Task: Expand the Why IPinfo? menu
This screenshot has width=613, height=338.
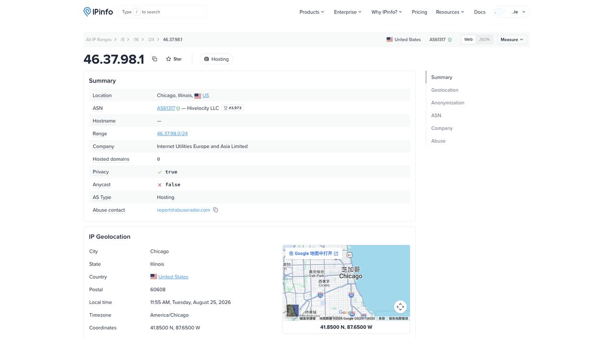Action: [x=386, y=12]
